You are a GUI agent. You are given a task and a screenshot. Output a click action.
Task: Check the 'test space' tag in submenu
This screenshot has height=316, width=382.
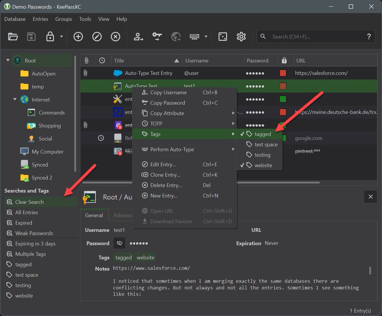pos(260,144)
